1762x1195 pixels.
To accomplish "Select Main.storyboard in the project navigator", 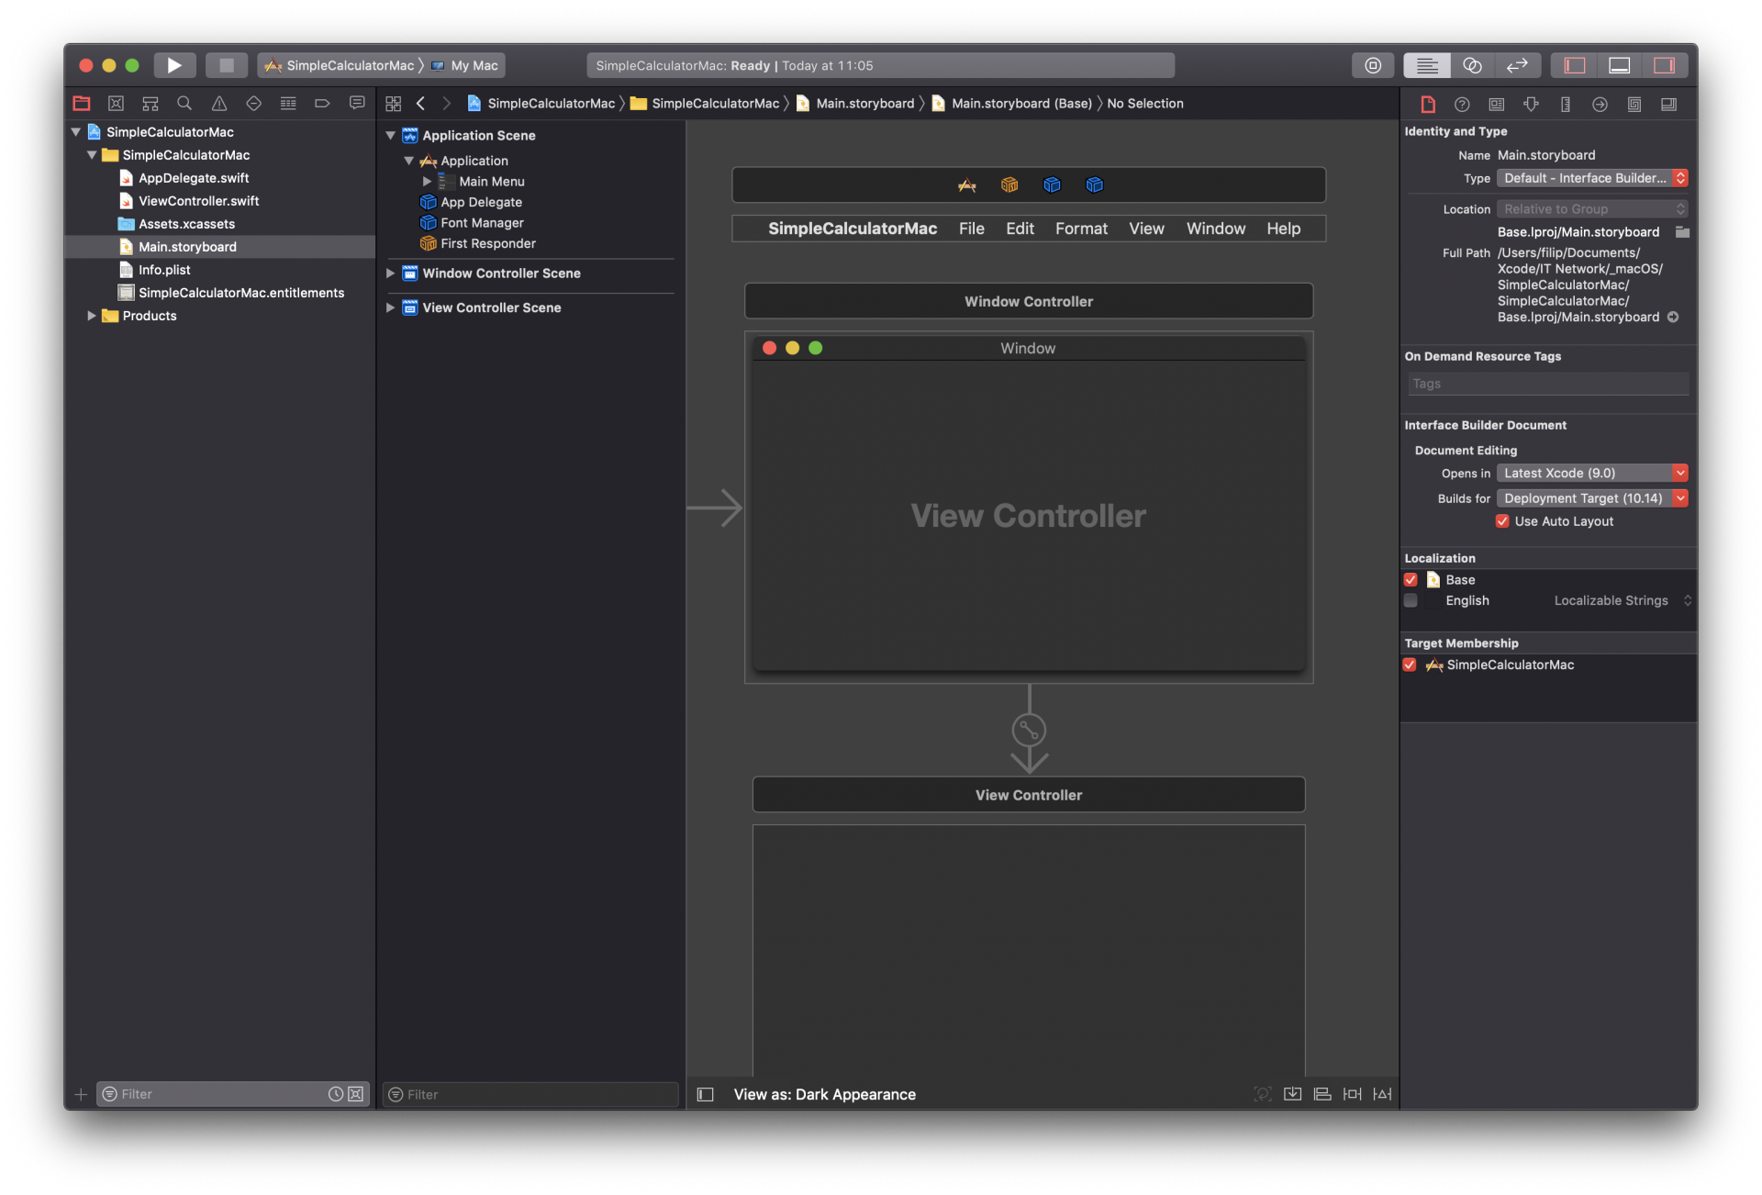I will click(186, 246).
